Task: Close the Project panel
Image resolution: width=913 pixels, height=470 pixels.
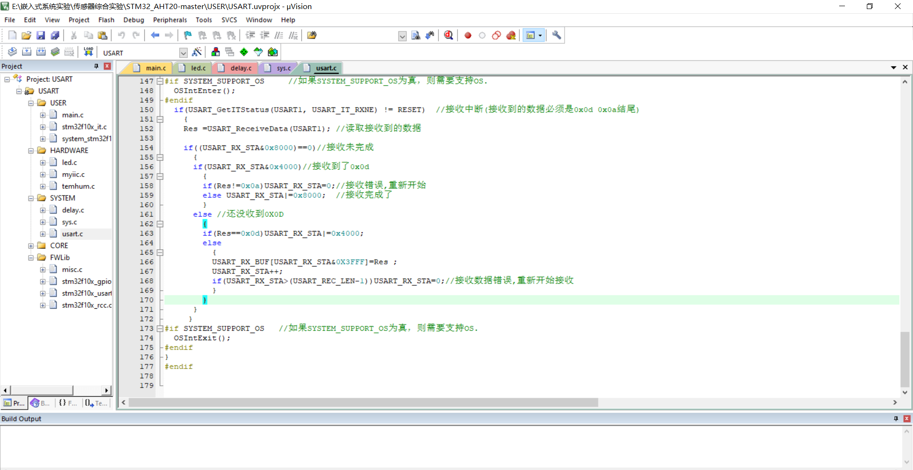Action: click(107, 66)
